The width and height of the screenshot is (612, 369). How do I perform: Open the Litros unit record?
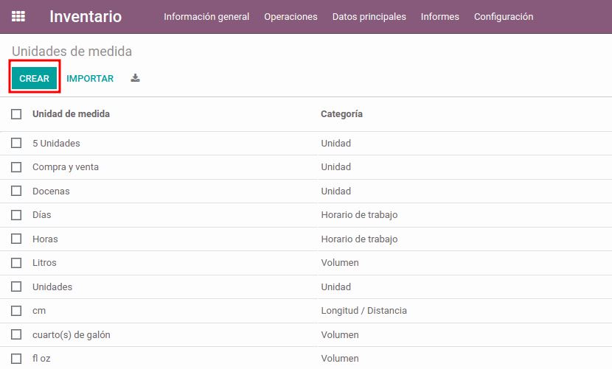point(44,262)
